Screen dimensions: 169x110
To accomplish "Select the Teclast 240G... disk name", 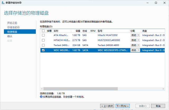I will coord(62,45).
